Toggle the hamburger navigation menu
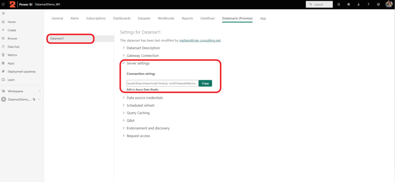This screenshot has height=182, width=395. click(3, 14)
